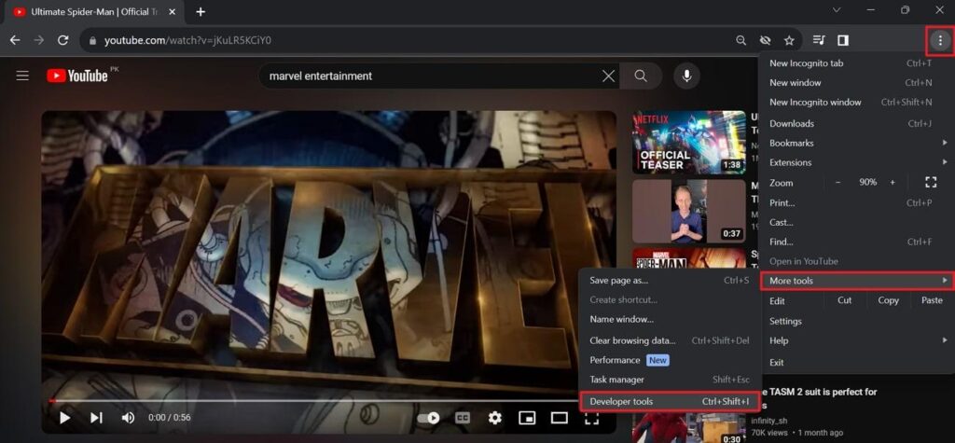
Task: Expand the Extensions submenu
Action: tap(857, 162)
